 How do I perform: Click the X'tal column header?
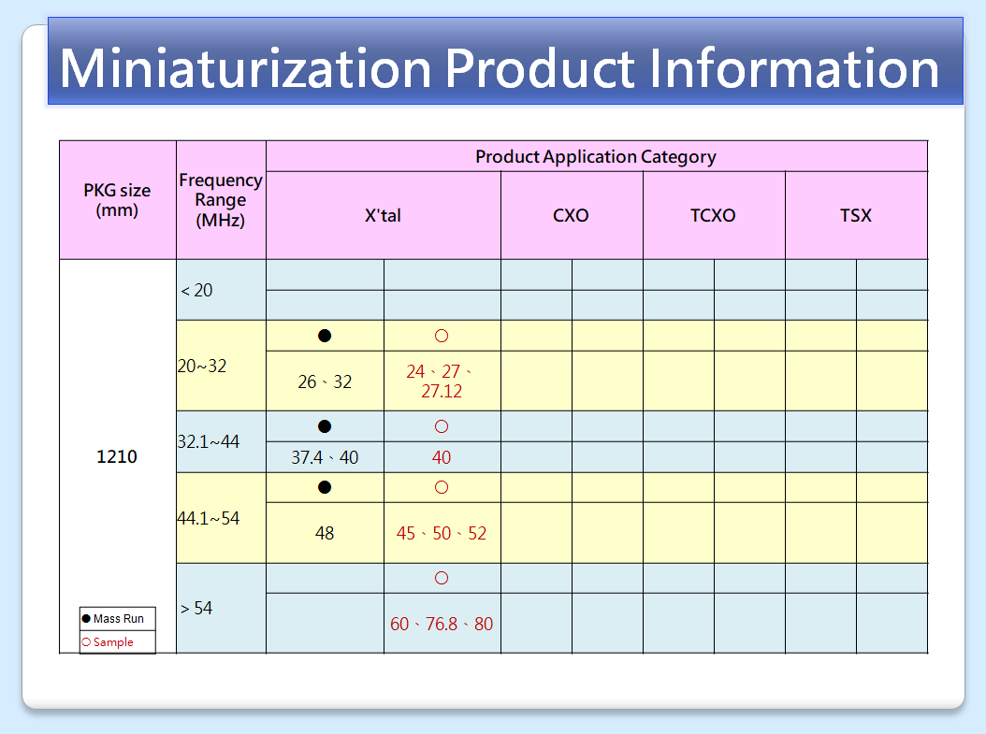(x=384, y=215)
